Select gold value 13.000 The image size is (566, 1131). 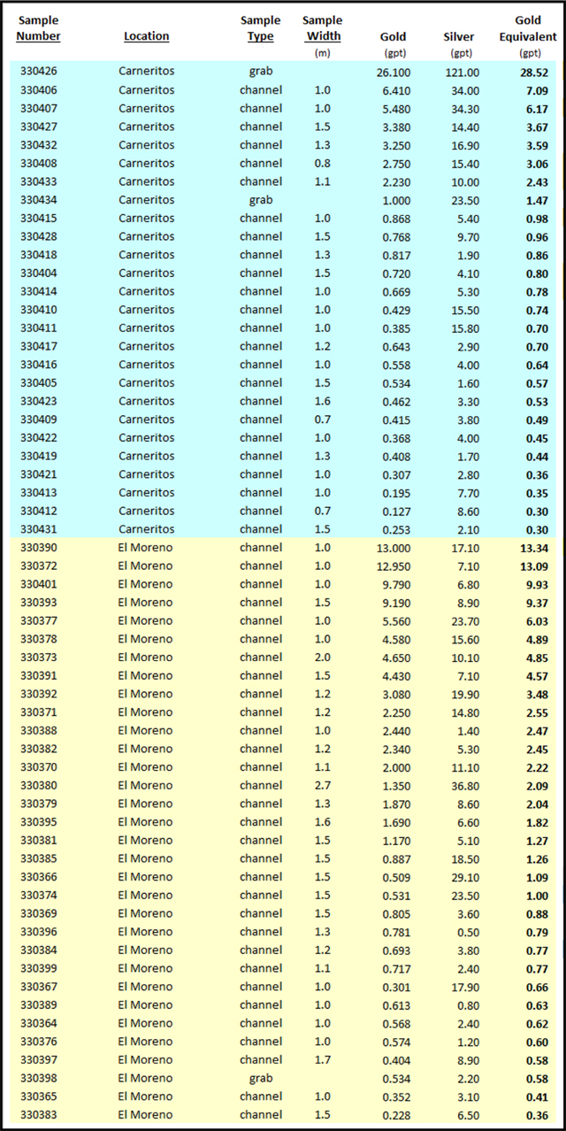[x=394, y=547]
